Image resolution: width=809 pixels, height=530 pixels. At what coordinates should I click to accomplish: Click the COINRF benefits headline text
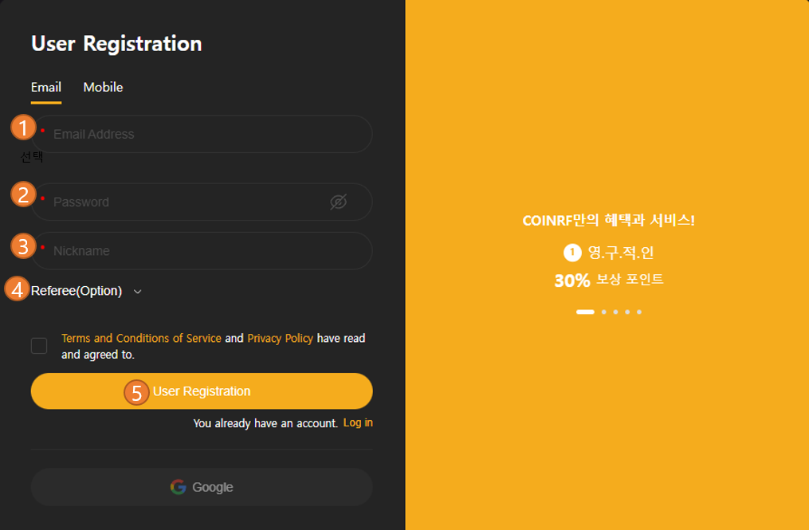pos(608,220)
